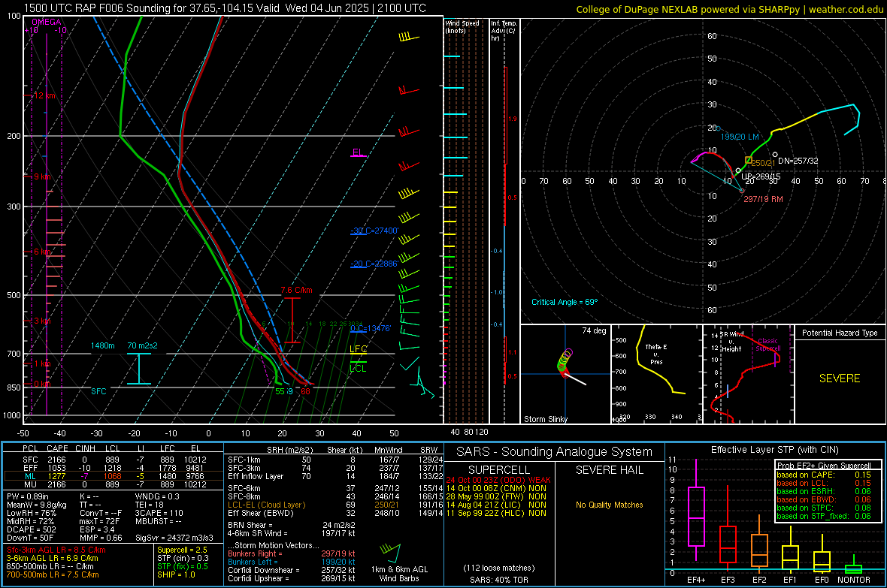The image size is (887, 588).
Task: Select the 11 Sep 99 22Z (HLC) analogue
Action: tap(496, 514)
